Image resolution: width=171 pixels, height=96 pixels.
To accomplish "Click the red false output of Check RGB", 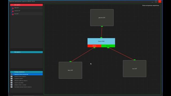I will tap(94, 46).
